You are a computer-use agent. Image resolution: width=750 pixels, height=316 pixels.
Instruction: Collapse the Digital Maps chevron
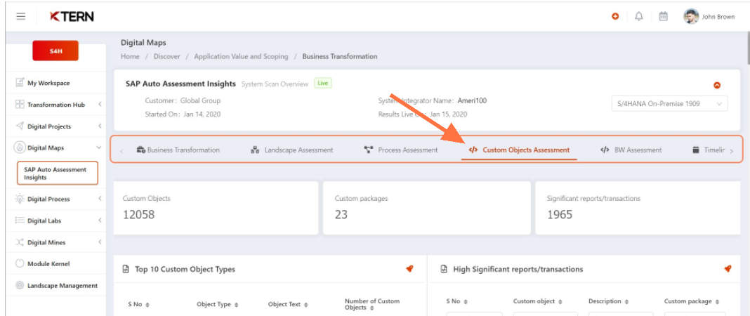pyautogui.click(x=99, y=147)
